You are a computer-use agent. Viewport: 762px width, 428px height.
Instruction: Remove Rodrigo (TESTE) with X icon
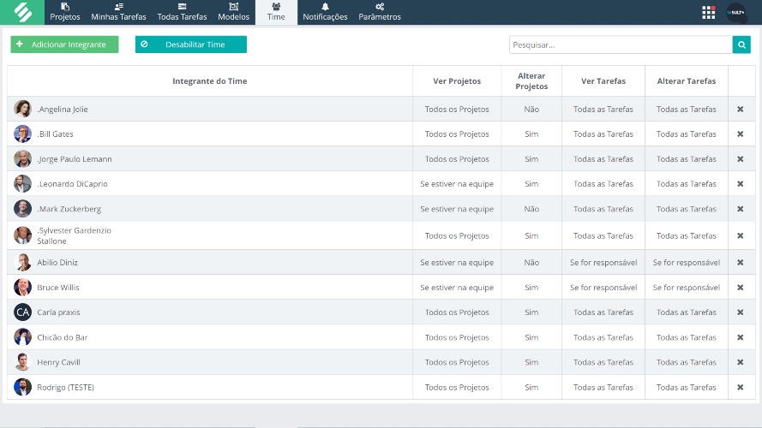click(740, 387)
